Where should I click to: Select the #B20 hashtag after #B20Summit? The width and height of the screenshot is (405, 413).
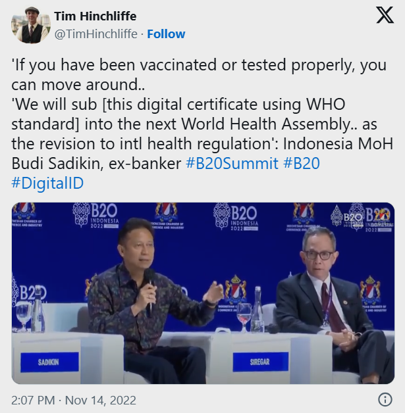pos(302,163)
